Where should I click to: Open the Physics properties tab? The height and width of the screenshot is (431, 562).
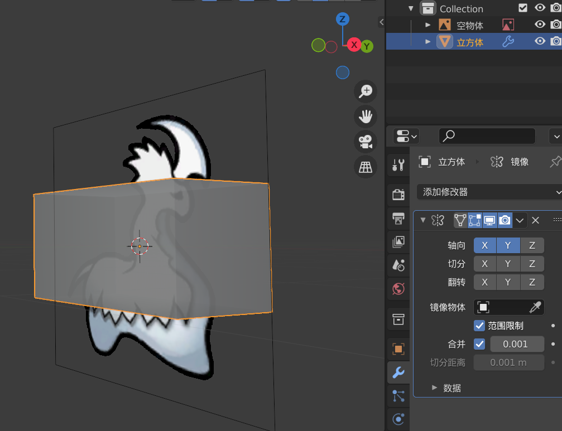tap(398, 419)
